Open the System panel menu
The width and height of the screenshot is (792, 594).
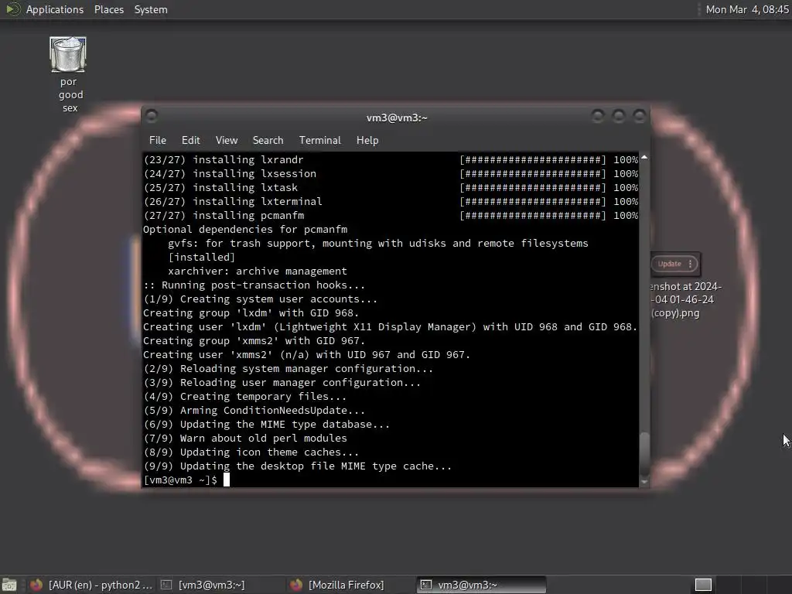[x=151, y=9]
